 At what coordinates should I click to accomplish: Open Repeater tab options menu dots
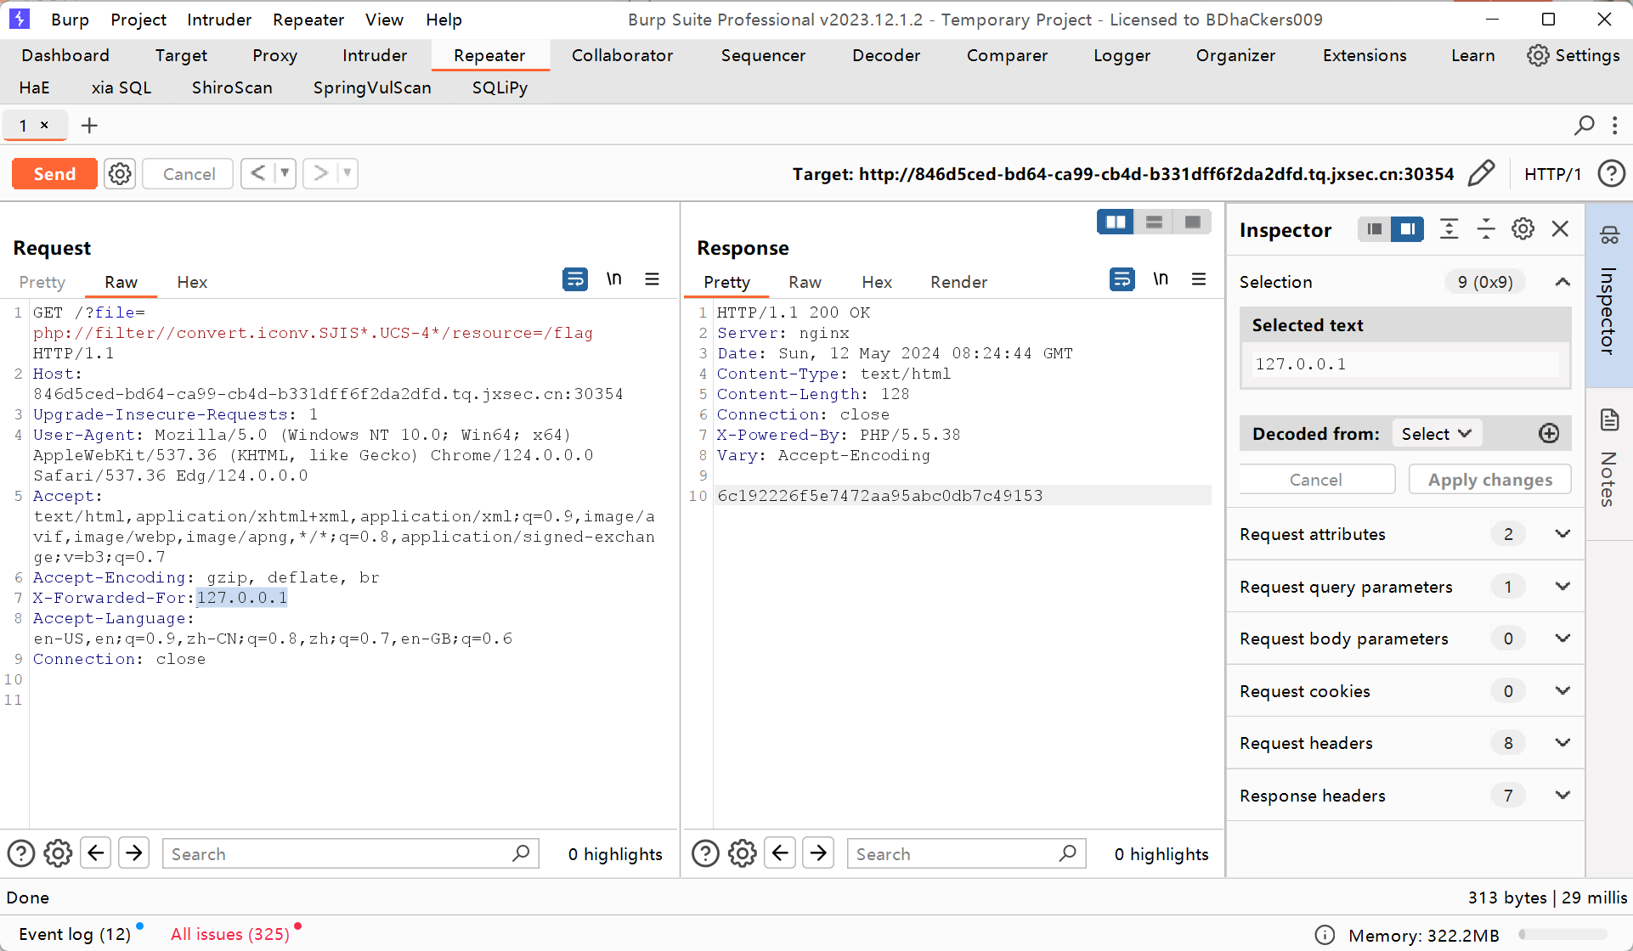[x=1614, y=126]
